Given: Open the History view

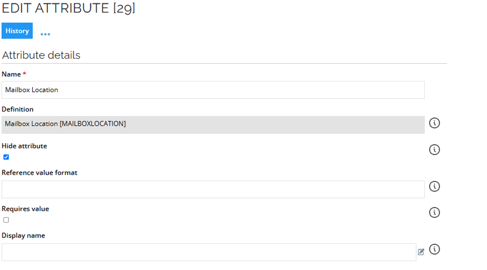Looking at the screenshot, I should [17, 31].
